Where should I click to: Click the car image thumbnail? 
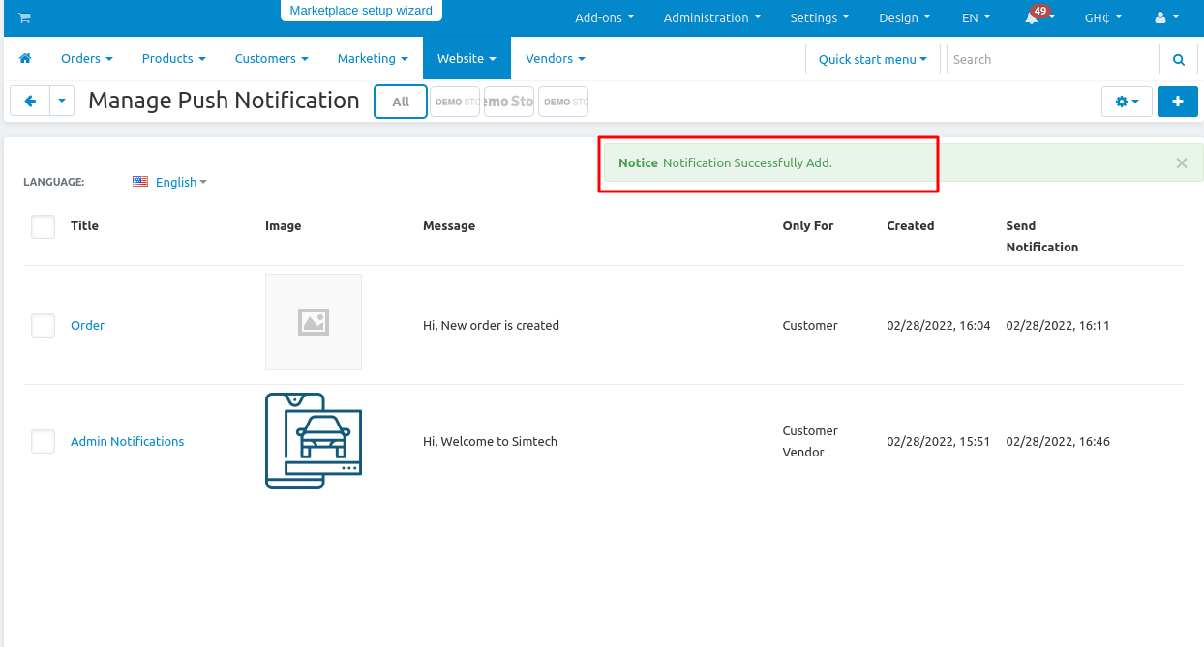point(313,441)
